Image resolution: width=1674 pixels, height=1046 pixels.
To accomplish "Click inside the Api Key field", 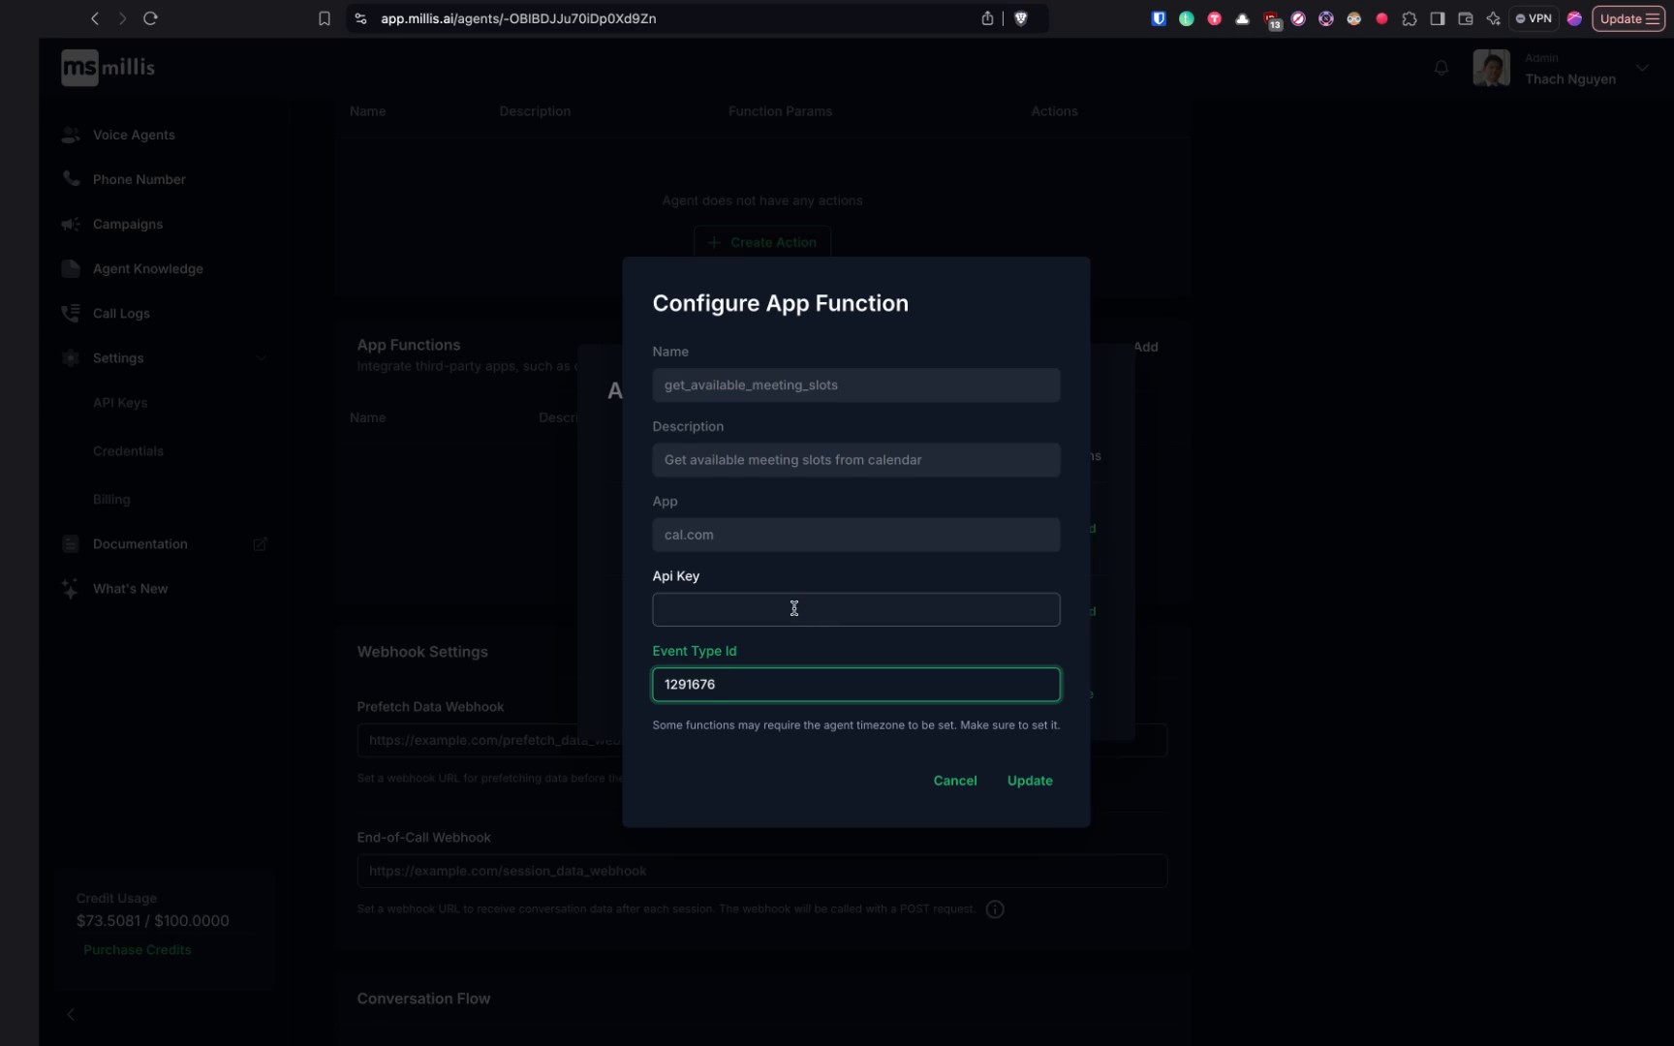I will point(855,609).
